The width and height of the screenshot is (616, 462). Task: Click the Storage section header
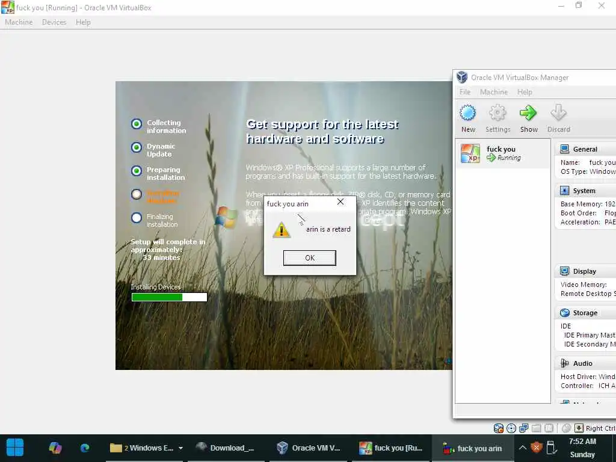[585, 313]
